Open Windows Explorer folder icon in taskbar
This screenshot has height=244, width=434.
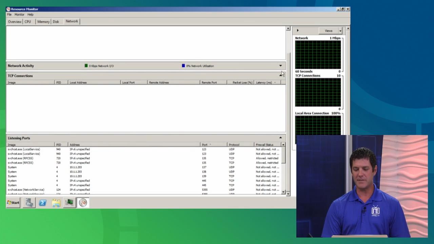56,203
